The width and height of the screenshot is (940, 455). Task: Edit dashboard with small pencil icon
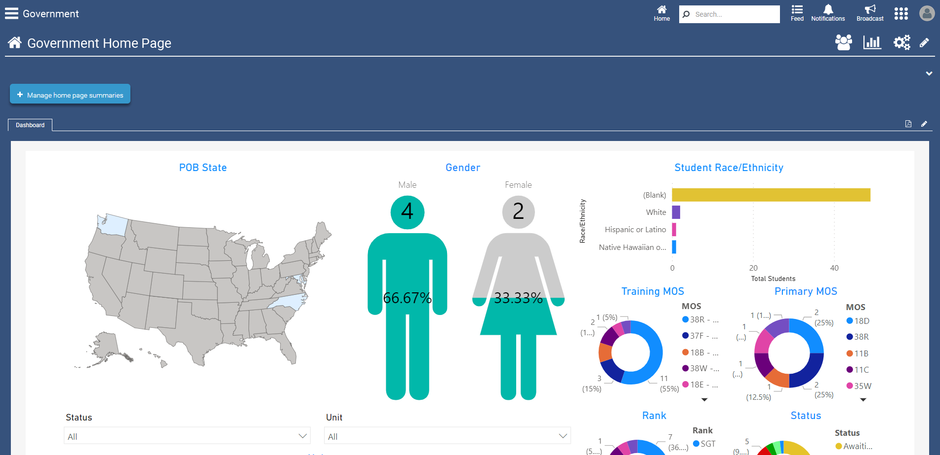pyautogui.click(x=924, y=124)
